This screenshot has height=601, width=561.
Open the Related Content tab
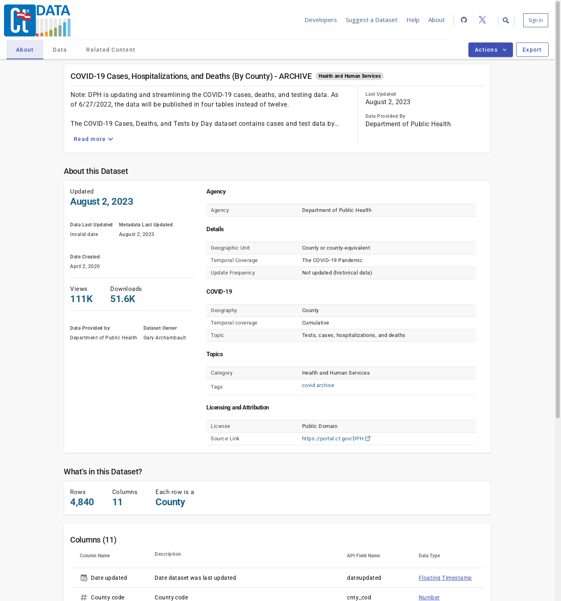(111, 50)
